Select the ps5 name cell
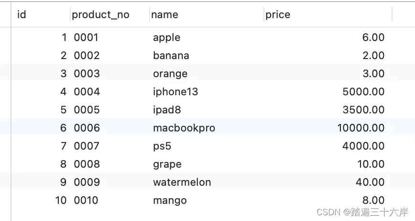 pos(162,146)
